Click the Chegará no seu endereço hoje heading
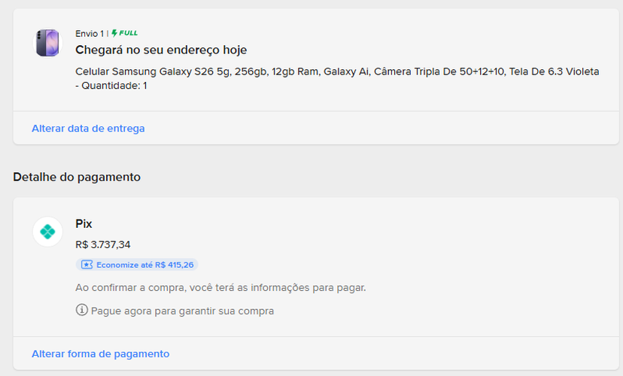The image size is (623, 376). coord(161,50)
